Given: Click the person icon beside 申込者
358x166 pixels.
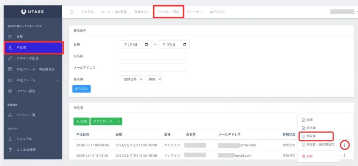Looking at the screenshot, I should [10, 47].
